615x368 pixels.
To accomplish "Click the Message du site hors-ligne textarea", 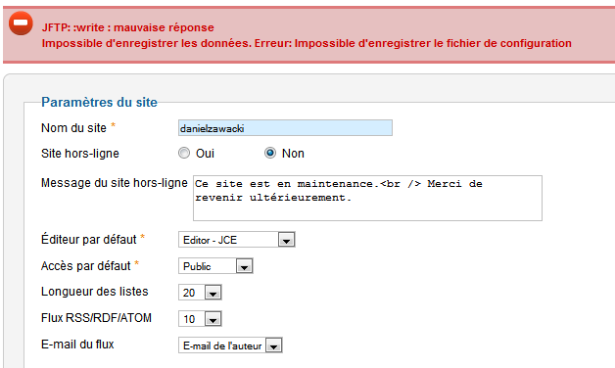I will coord(367,198).
